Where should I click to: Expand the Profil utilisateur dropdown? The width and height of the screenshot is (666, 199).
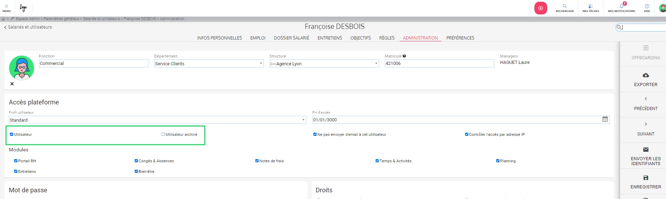[303, 120]
